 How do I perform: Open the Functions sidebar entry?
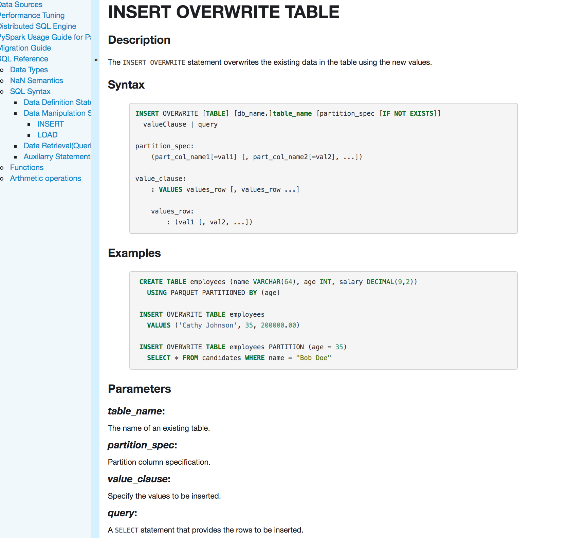tap(27, 167)
